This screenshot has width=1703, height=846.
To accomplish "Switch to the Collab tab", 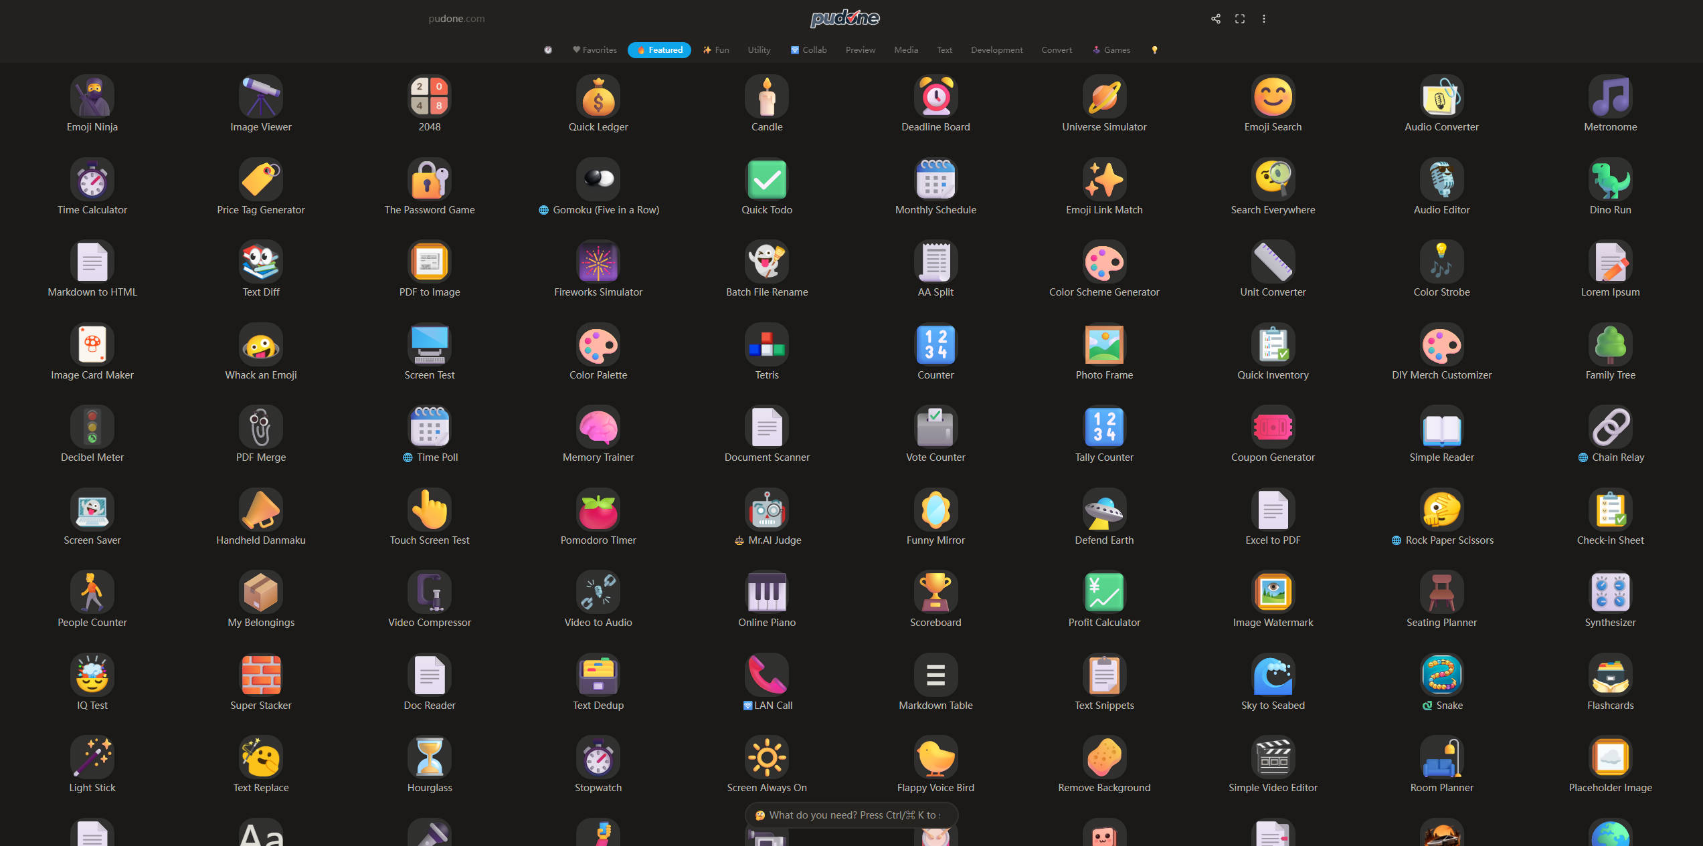I will click(809, 50).
